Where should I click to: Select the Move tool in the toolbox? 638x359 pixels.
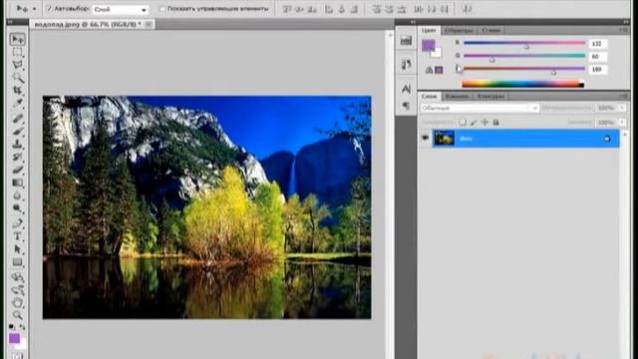[x=17, y=39]
